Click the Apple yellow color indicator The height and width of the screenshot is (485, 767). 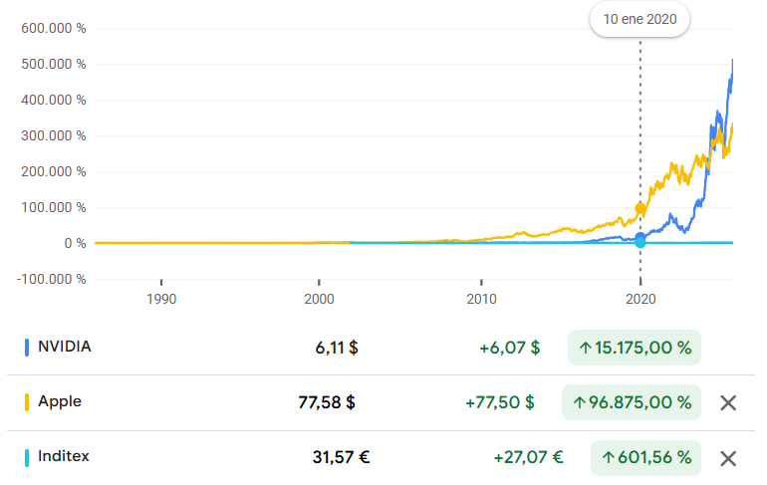pos(26,402)
